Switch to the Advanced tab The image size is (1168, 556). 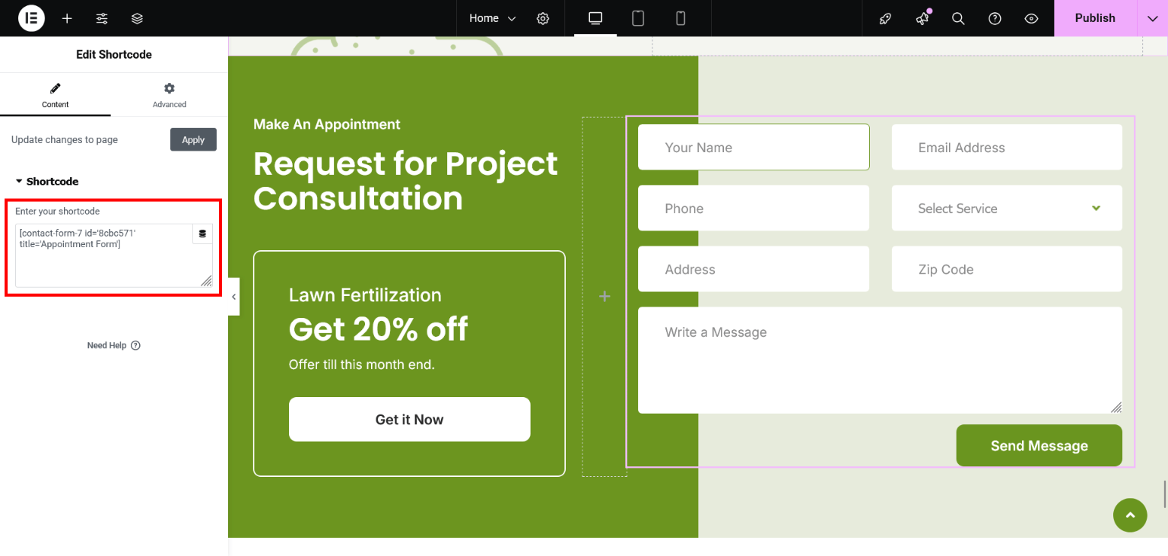[x=169, y=95]
